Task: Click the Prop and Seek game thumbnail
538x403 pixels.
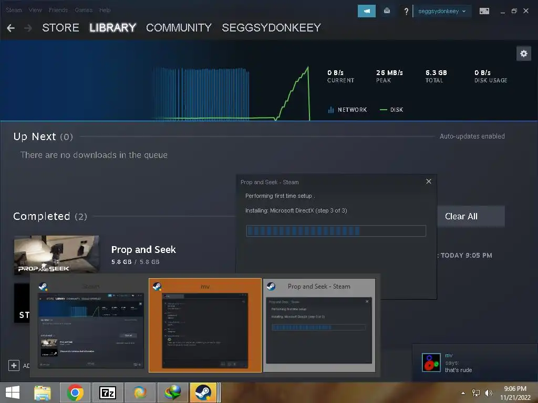Action: (57, 254)
